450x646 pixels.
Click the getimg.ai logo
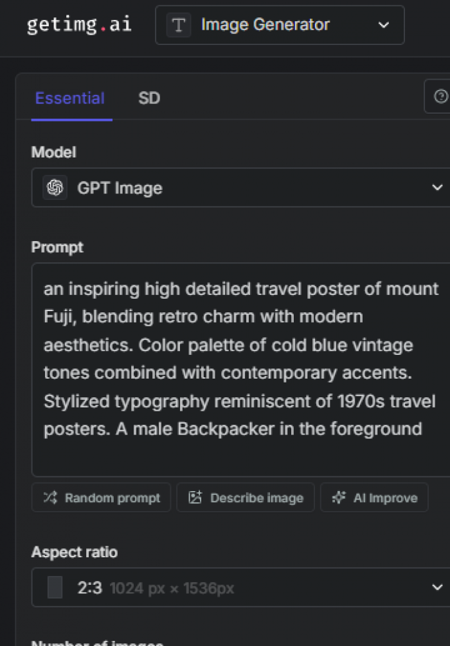(78, 24)
